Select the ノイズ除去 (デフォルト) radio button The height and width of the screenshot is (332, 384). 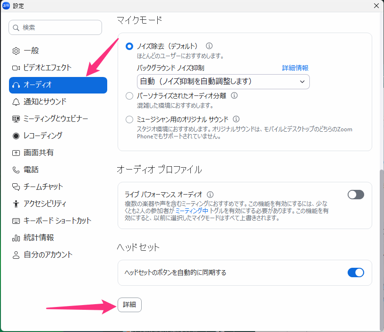[x=129, y=46]
